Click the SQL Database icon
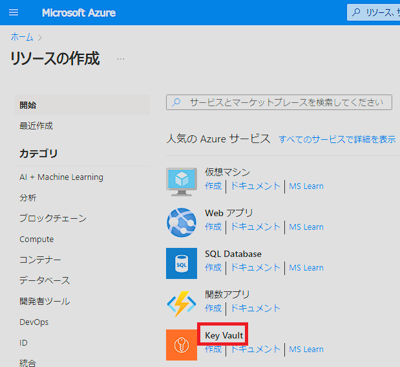Viewport: 400px width, 367px height. tap(182, 263)
